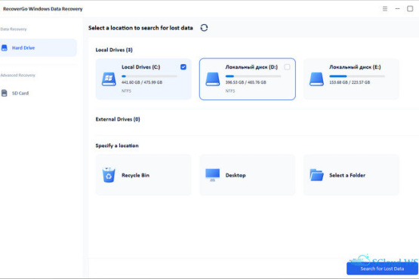The width and height of the screenshot is (419, 279).
Task: Click the SD Card sidebar icon
Action: [5, 94]
